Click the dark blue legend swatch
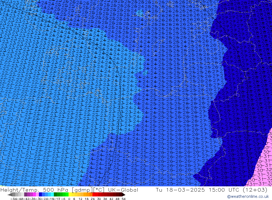 click(40, 195)
